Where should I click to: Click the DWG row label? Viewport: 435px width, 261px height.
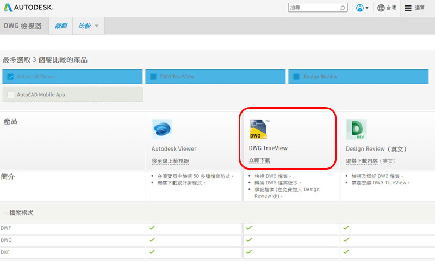pos(6,240)
